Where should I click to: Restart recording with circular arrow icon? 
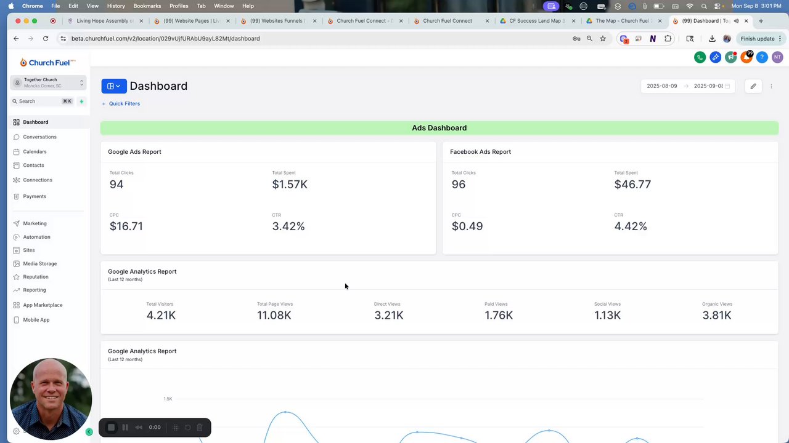(x=188, y=427)
